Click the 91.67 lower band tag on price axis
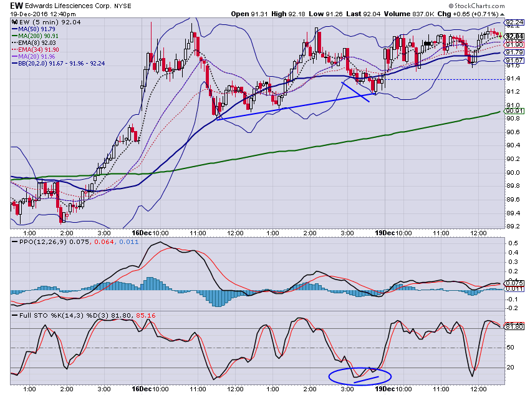Image resolution: width=530 pixels, height=395 pixels. [514, 61]
